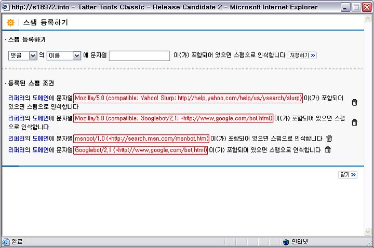Click 도메인 link in last Googlebot/2.1 rule
The width and height of the screenshot is (374, 248).
41,149
